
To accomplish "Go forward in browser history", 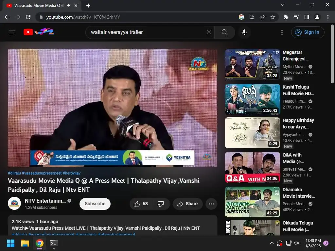I will [18, 17].
